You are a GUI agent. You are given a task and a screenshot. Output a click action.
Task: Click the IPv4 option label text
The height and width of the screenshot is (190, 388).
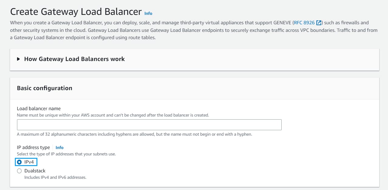(x=29, y=162)
